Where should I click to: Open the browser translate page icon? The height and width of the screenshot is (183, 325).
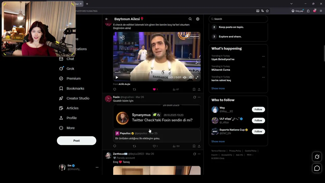pos(263,11)
